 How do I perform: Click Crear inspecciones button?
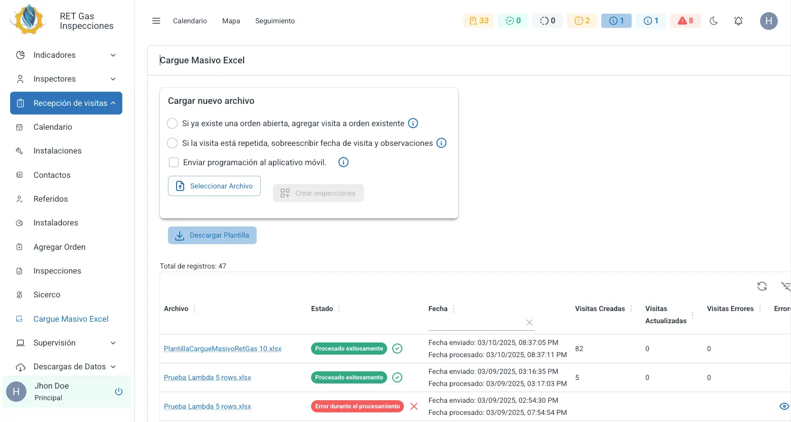click(318, 193)
